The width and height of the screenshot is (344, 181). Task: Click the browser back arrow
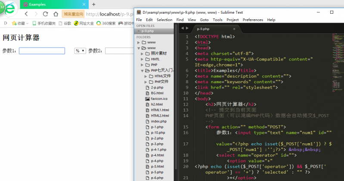point(26,14)
